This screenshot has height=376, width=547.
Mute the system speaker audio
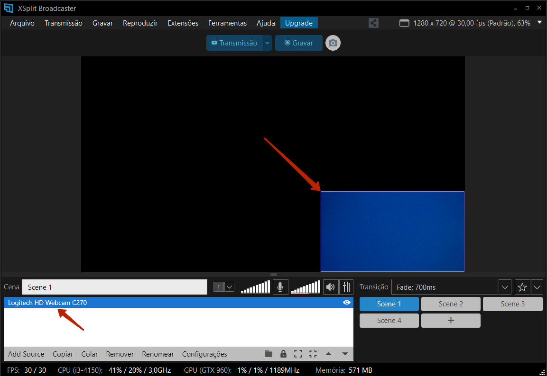pos(330,287)
